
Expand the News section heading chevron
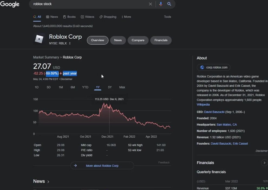click(x=48, y=182)
